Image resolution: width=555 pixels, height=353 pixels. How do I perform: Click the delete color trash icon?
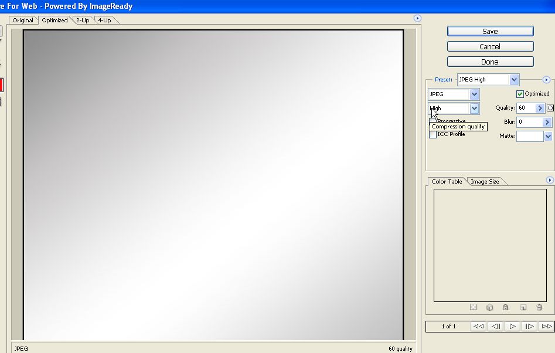pyautogui.click(x=539, y=307)
